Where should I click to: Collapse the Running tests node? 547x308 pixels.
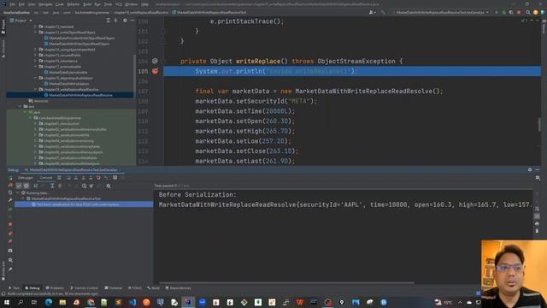click(x=18, y=192)
